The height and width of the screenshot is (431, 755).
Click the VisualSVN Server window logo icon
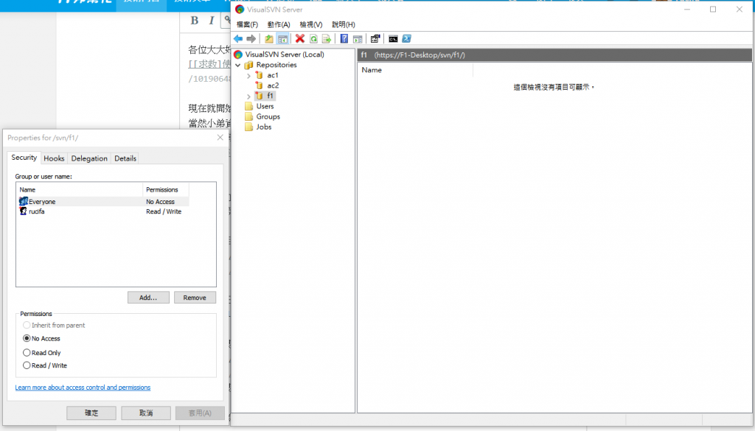[x=240, y=9]
